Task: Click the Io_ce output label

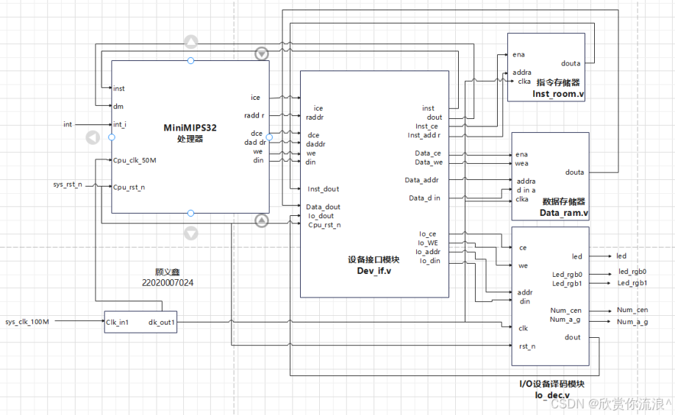Action: pos(427,234)
